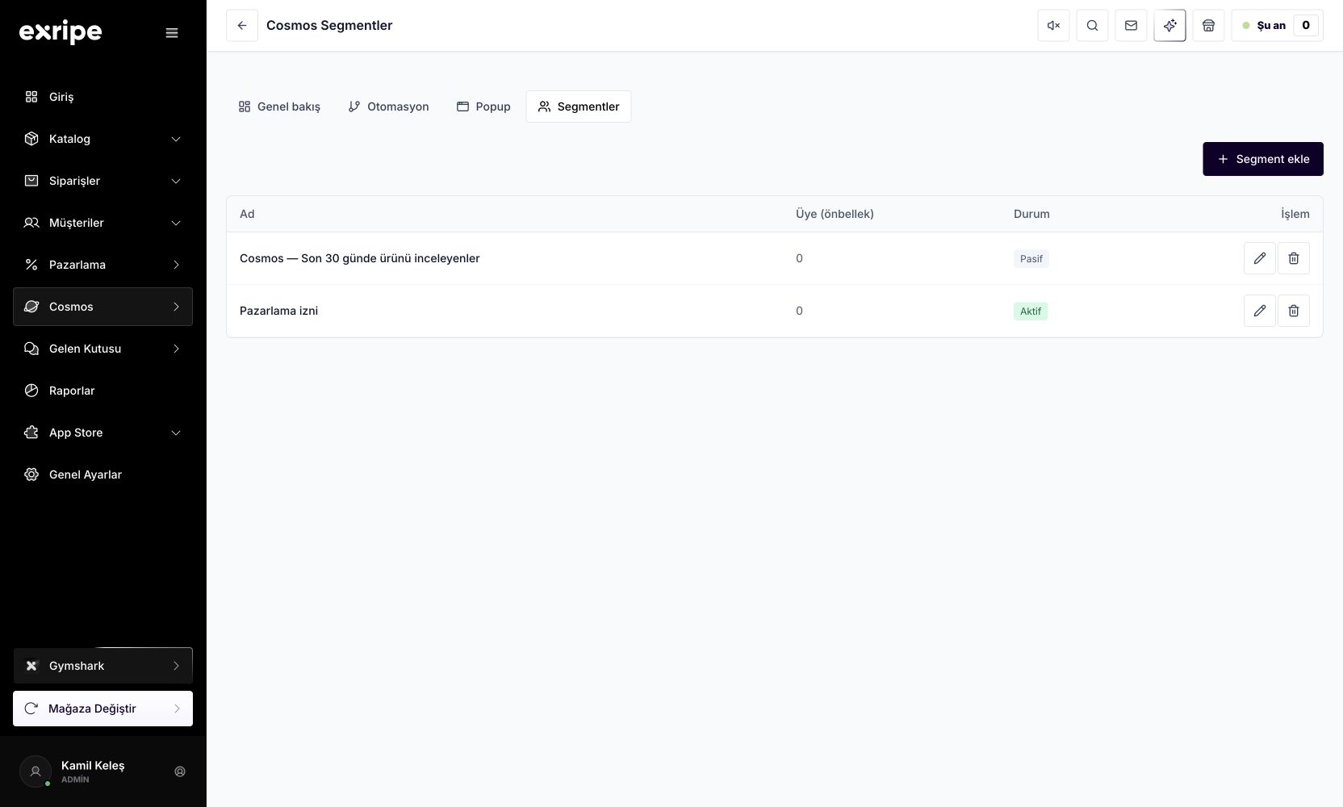Click the Pasif status badge
The image size is (1343, 807).
(x=1031, y=259)
